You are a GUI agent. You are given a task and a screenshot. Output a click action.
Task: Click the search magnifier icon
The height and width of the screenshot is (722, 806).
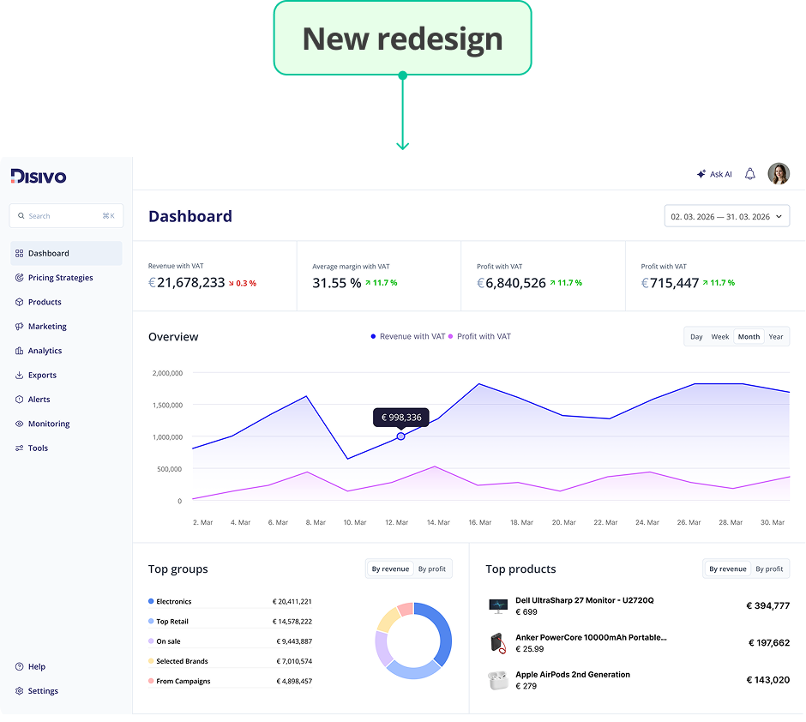point(21,216)
